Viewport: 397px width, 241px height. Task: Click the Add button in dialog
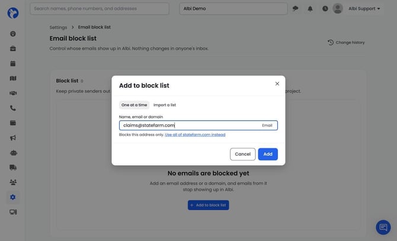pyautogui.click(x=268, y=154)
